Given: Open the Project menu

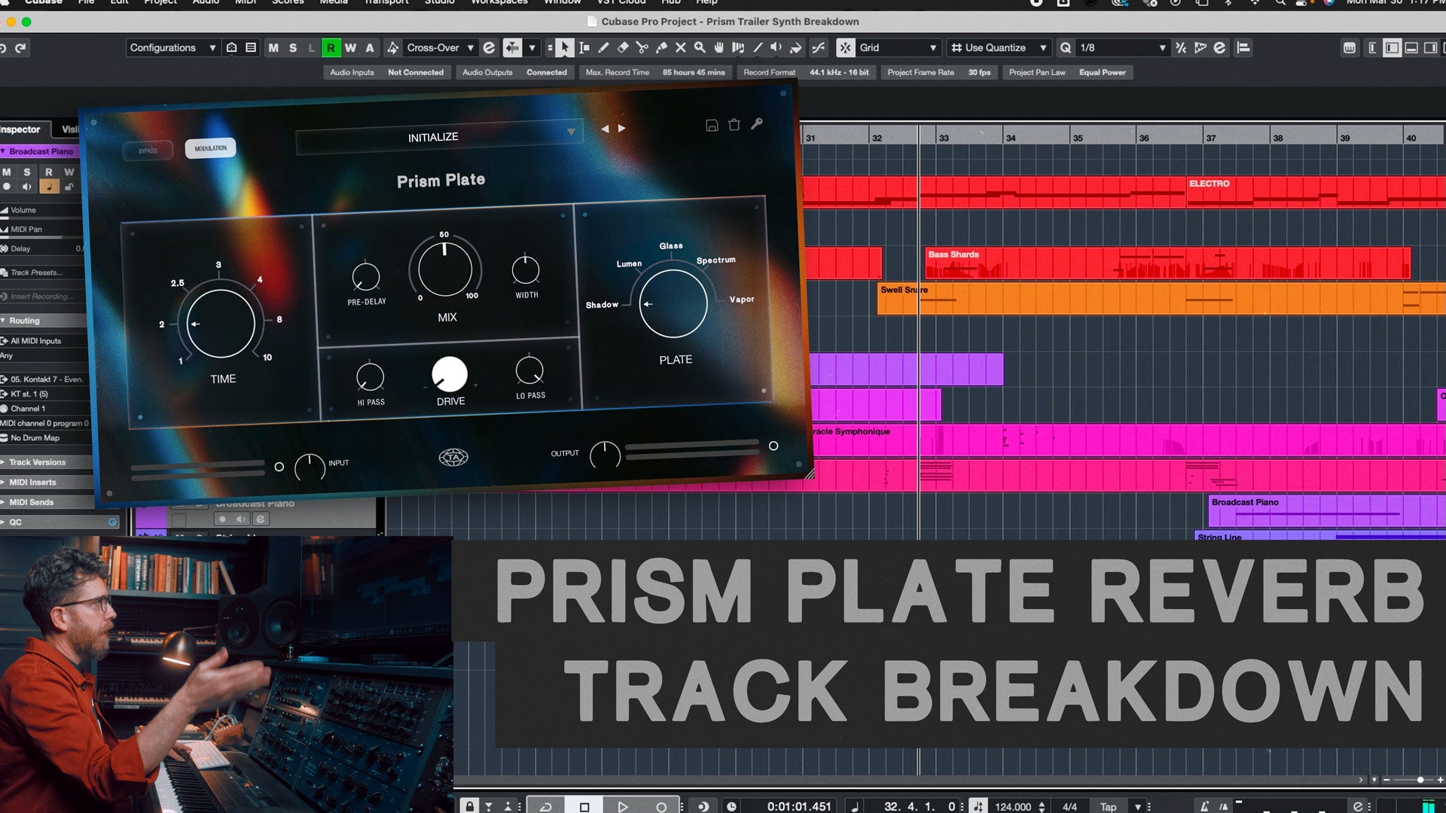Looking at the screenshot, I should (x=160, y=2).
